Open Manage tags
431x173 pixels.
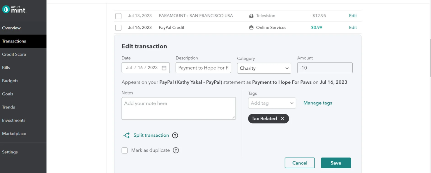tap(317, 103)
